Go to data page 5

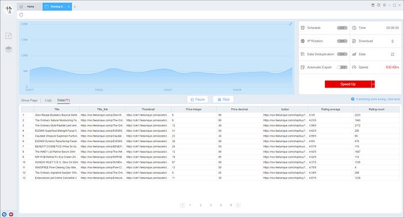231,205
